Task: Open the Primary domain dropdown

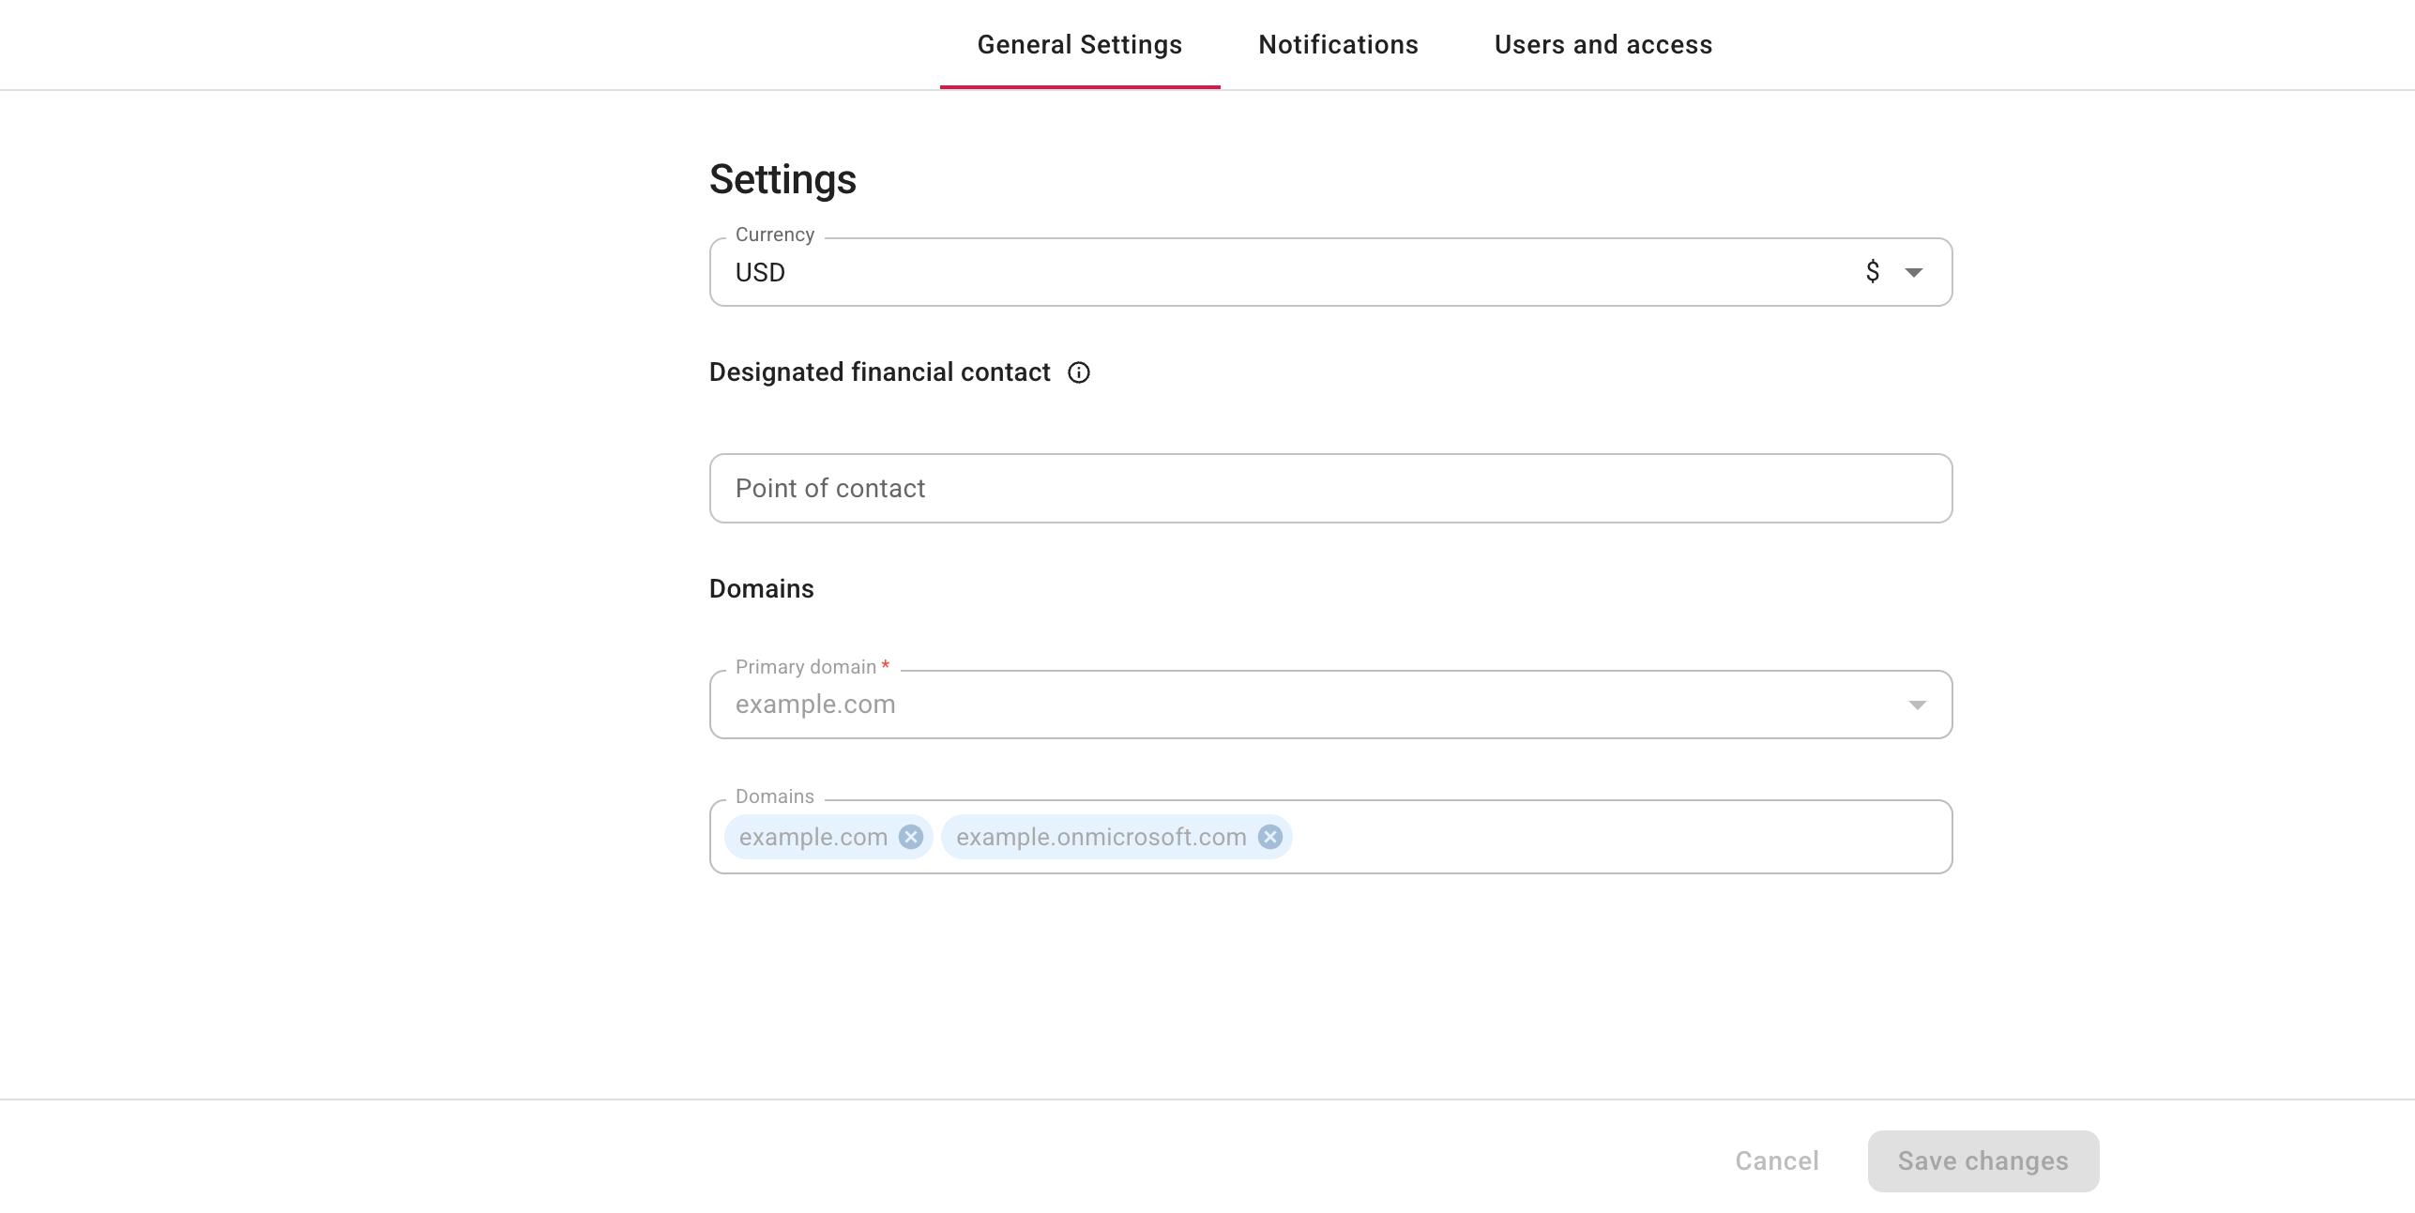Action: tap(1916, 705)
